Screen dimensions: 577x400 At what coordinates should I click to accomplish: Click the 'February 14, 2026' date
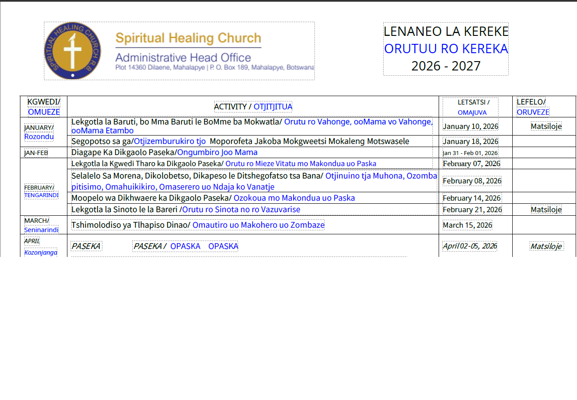tap(472, 198)
